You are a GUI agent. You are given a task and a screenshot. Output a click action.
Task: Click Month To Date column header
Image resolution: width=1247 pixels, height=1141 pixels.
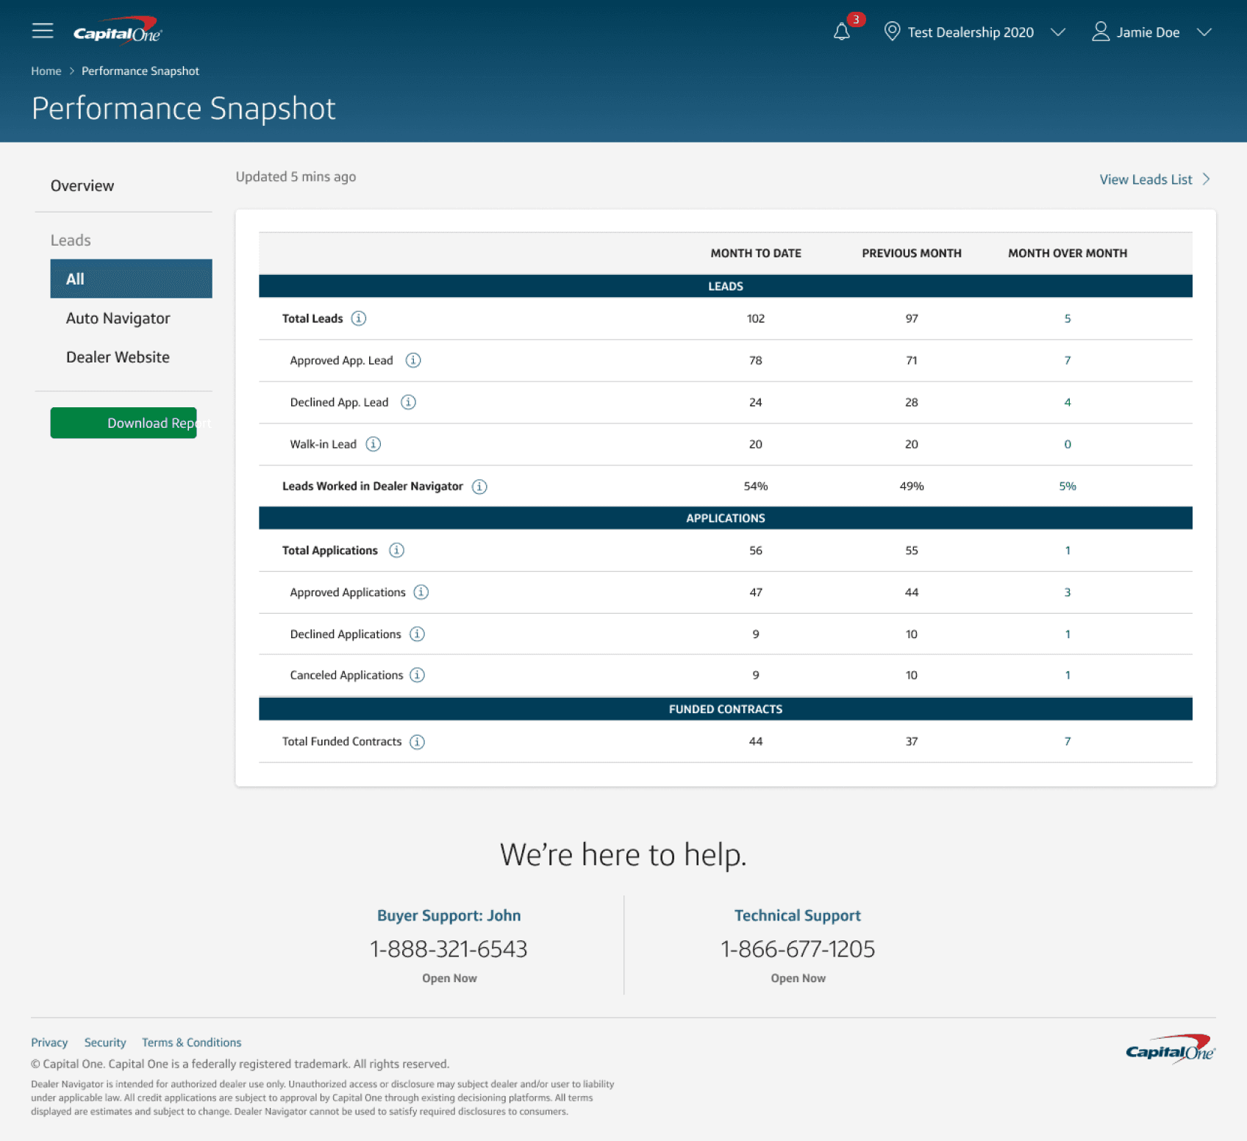click(x=756, y=254)
